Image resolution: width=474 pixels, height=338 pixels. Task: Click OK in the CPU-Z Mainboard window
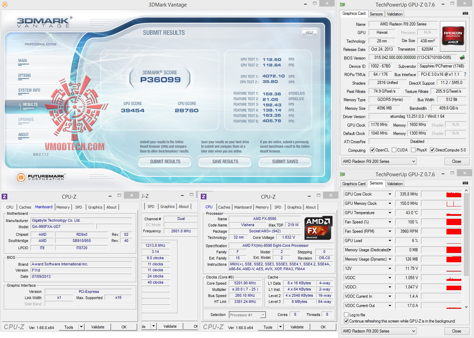tap(124, 327)
